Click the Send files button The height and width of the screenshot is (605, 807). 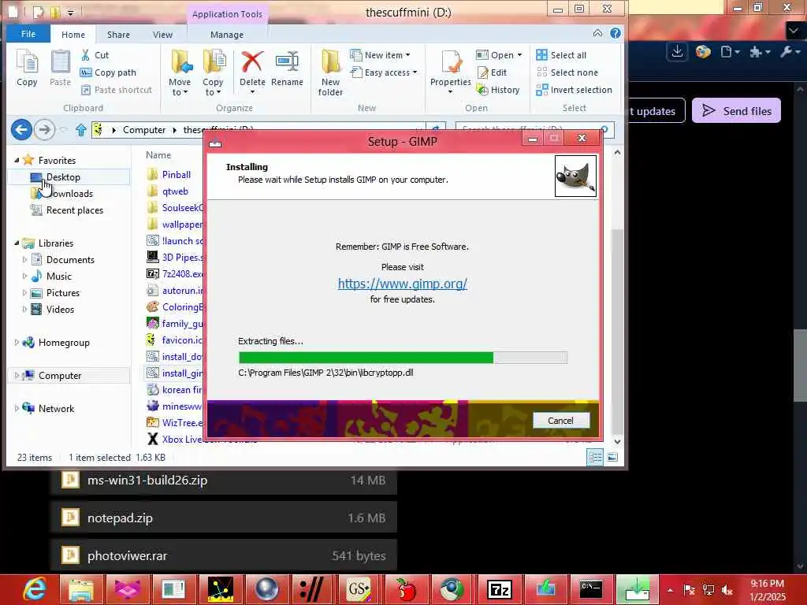(x=736, y=110)
